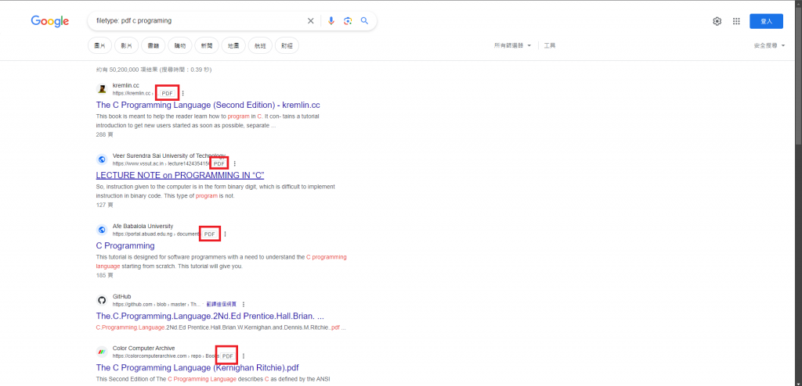Select the 影片 filter chip
Screen dimensions: 802x386
(126, 45)
